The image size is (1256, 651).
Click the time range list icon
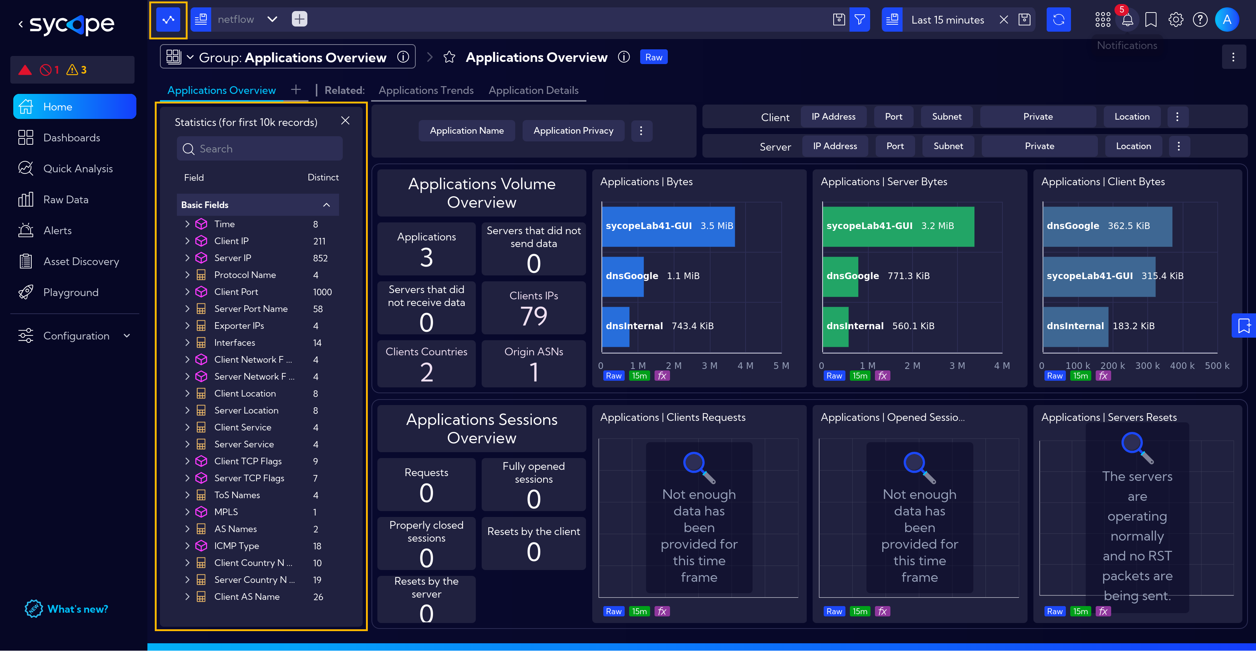pos(892,20)
